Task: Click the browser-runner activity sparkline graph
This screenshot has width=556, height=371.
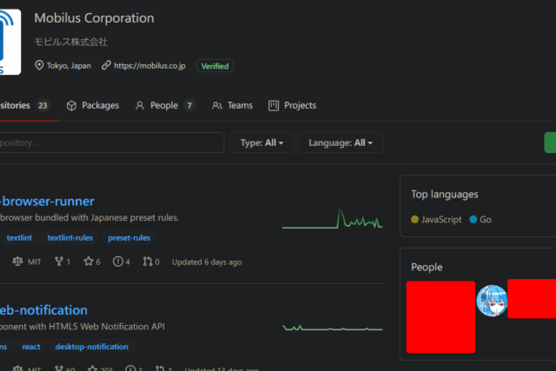Action: tap(332, 218)
